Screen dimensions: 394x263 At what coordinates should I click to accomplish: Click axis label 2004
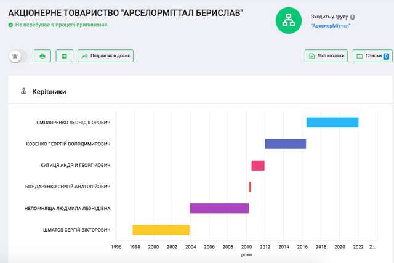[190, 247]
